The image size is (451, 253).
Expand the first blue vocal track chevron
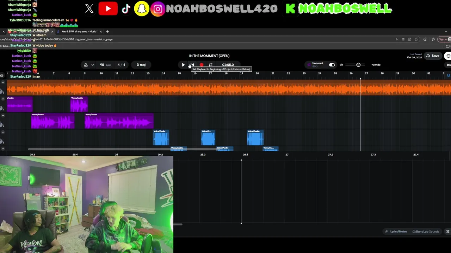(3, 132)
